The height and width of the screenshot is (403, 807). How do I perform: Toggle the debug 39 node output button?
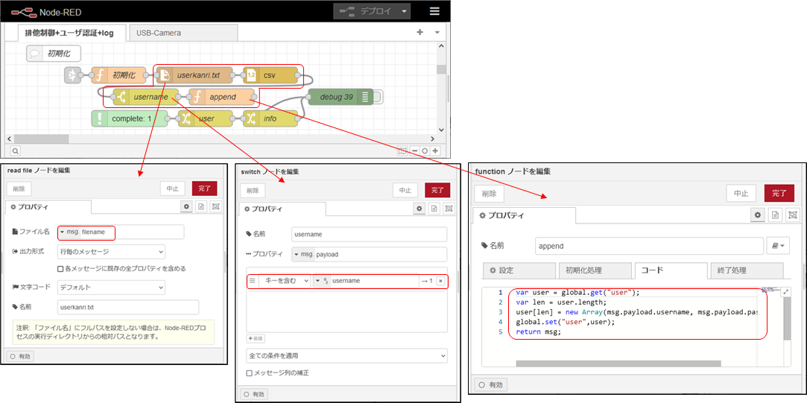click(378, 97)
